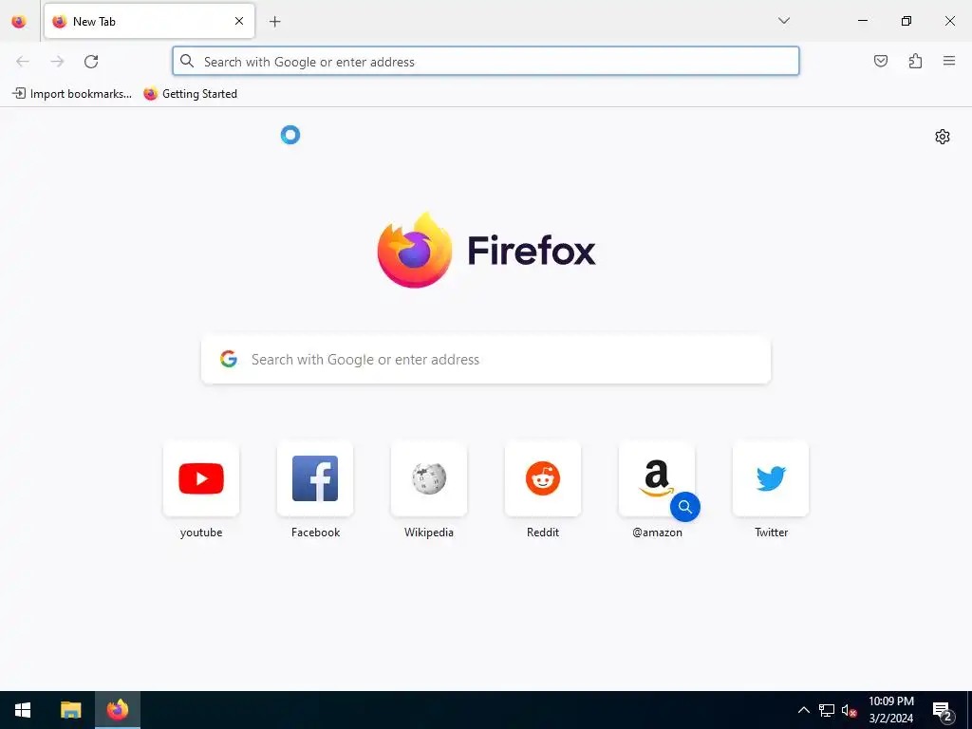Viewport: 972px width, 729px height.
Task: Open a new tab with plus button
Action: tap(274, 22)
